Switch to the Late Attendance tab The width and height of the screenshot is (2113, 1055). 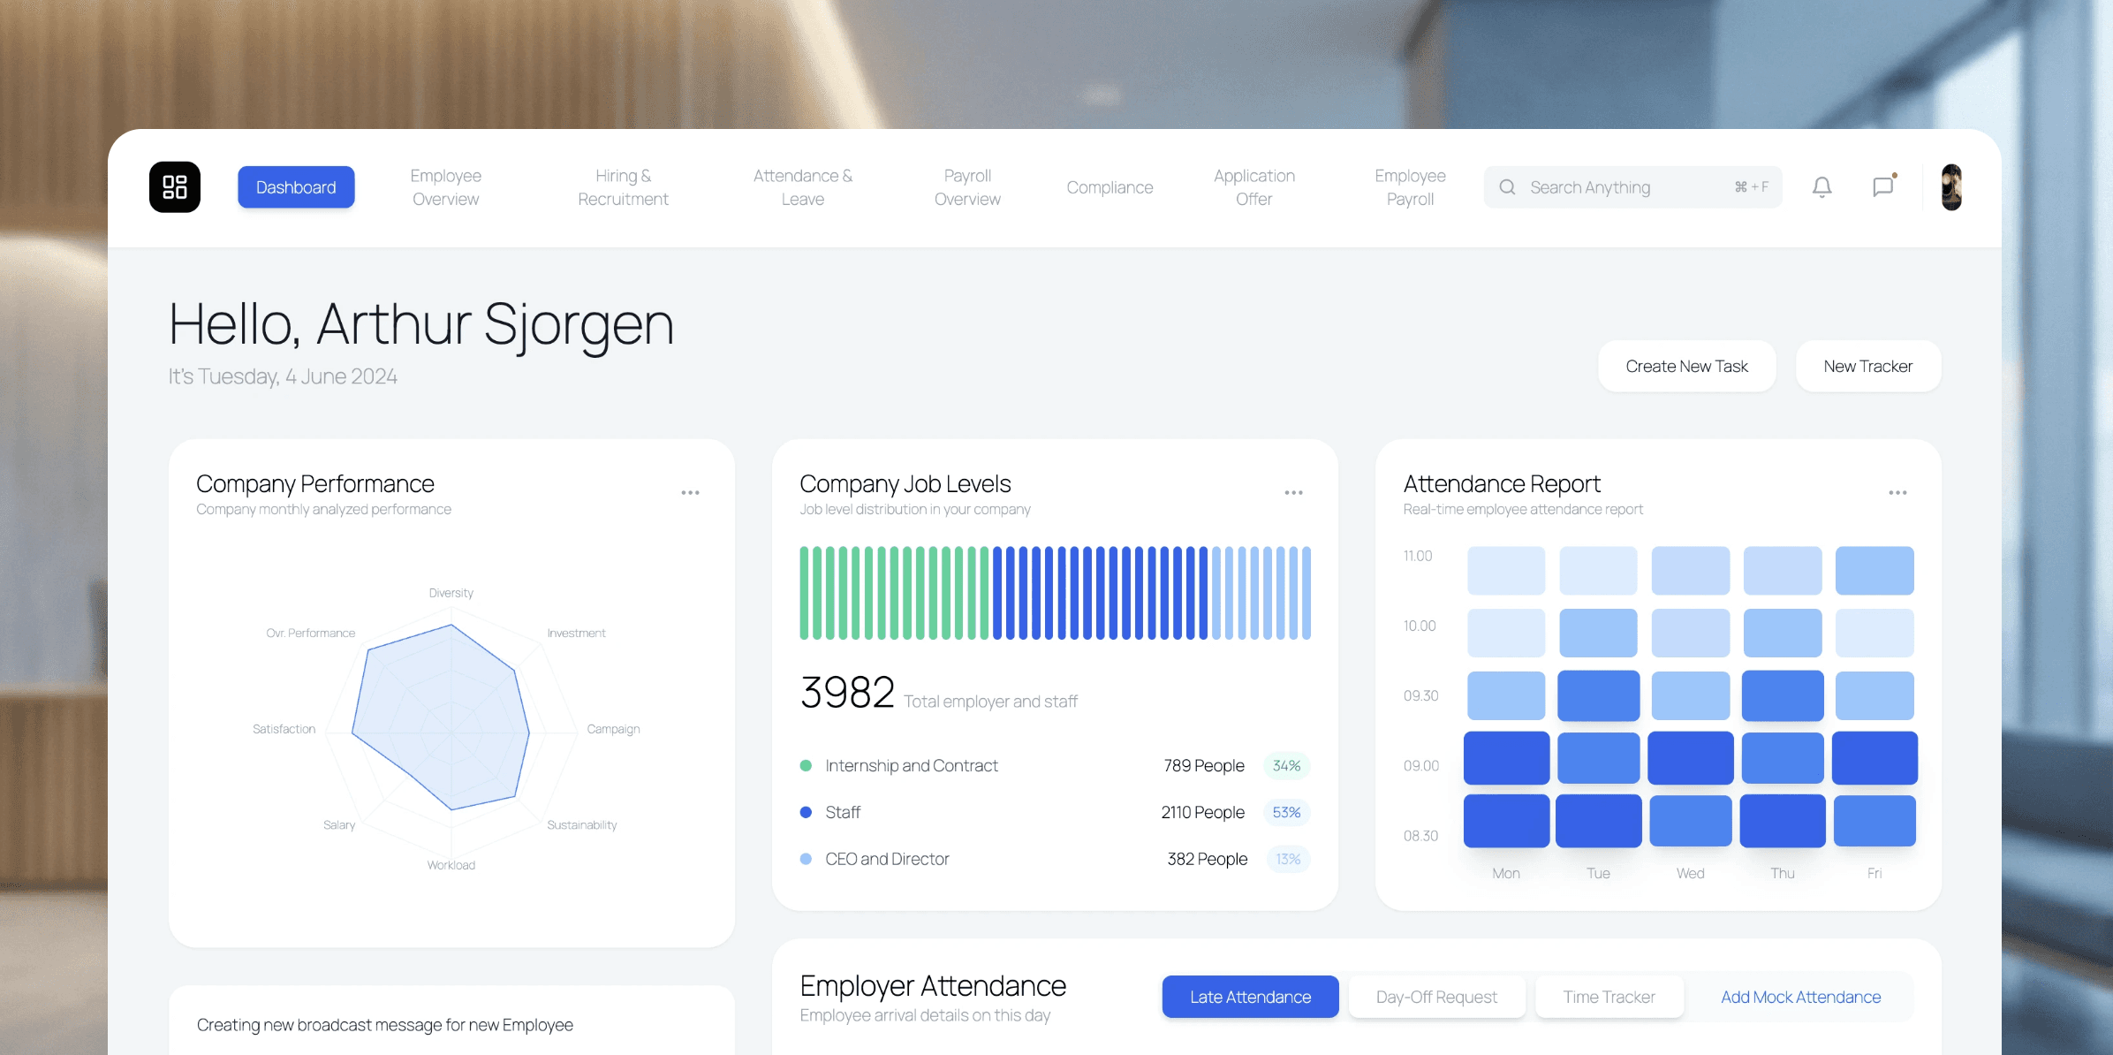(x=1250, y=997)
